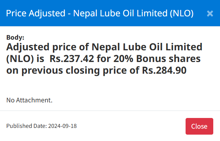
Task: Click the red Close button
Action: coord(199,126)
